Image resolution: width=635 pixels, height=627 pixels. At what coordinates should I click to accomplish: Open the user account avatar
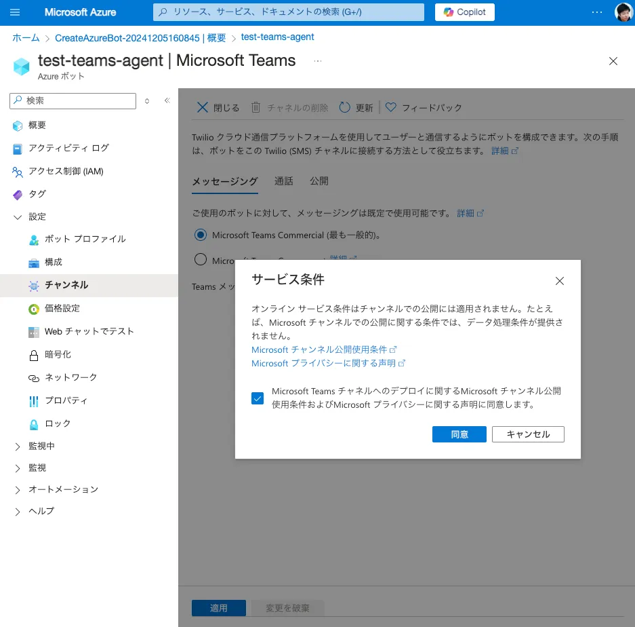point(623,12)
